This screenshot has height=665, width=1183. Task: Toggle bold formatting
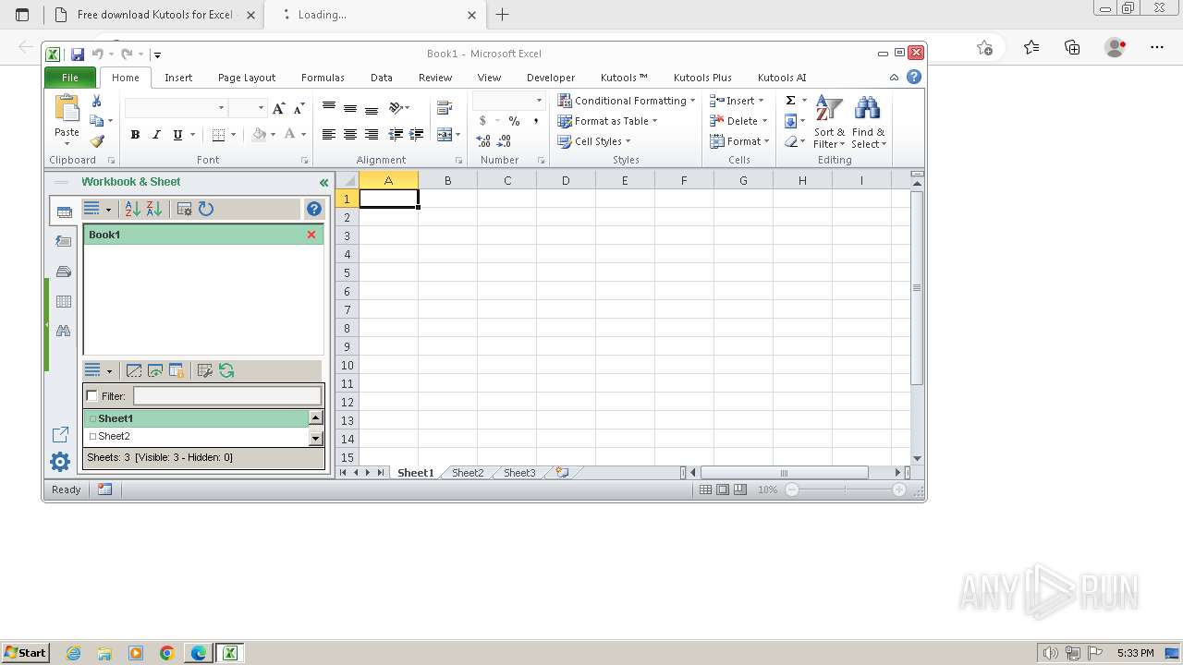coord(135,135)
